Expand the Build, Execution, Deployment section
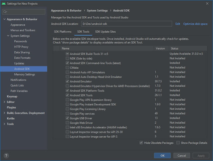The width and height of the screenshot is (213, 161). pyautogui.click(x=4, y=113)
